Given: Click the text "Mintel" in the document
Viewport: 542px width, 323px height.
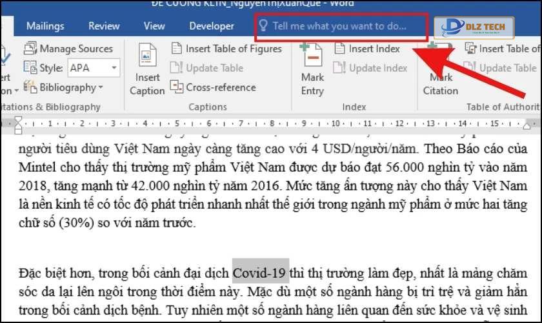Looking at the screenshot, I should coord(37,167).
